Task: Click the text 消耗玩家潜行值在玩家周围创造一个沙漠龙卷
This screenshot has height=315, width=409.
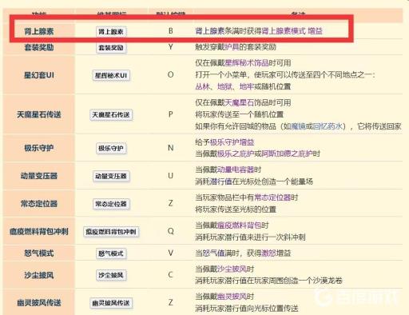Action: point(268,281)
